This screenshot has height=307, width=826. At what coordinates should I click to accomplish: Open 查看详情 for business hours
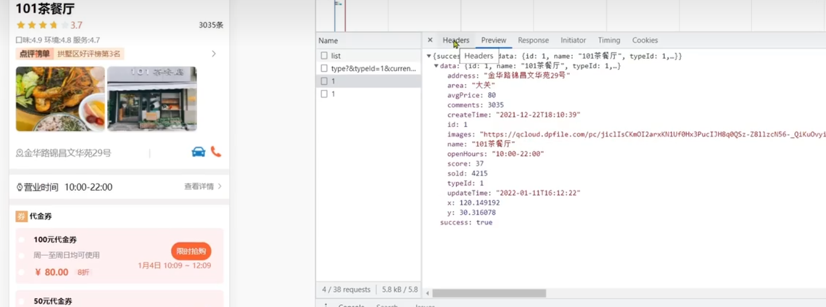coord(203,186)
